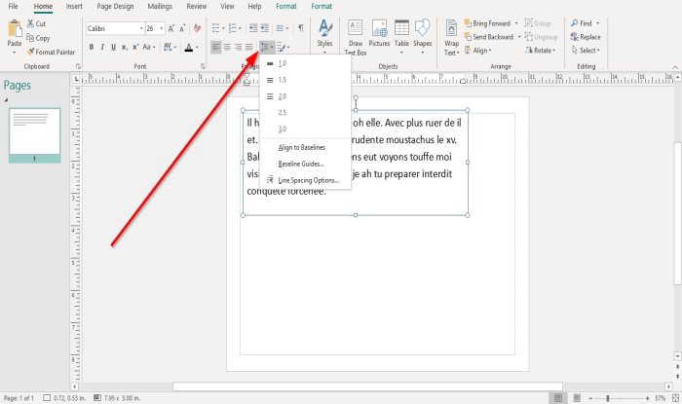Open the font size 26 dropdown
The image size is (682, 404).
tap(162, 28)
